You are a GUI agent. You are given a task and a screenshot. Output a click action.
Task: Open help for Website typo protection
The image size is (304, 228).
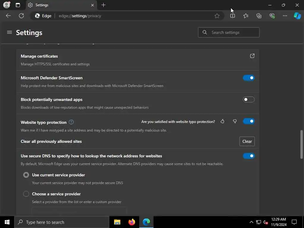coord(71,122)
